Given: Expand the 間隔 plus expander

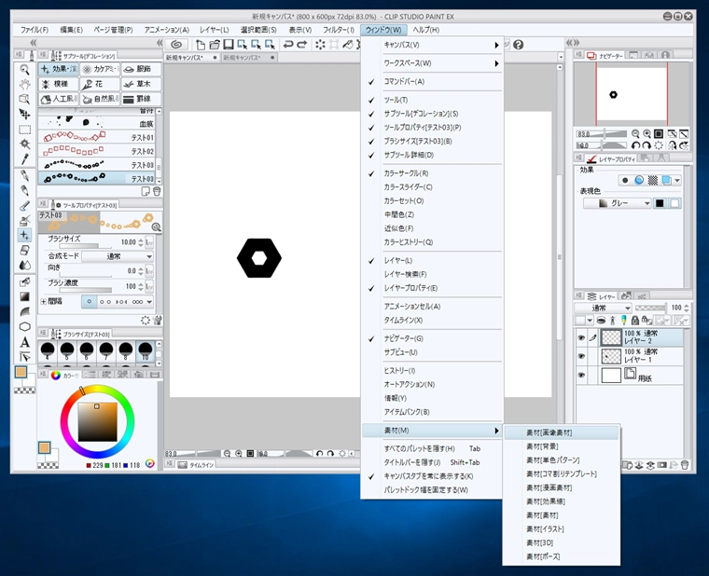Looking at the screenshot, I should [44, 301].
